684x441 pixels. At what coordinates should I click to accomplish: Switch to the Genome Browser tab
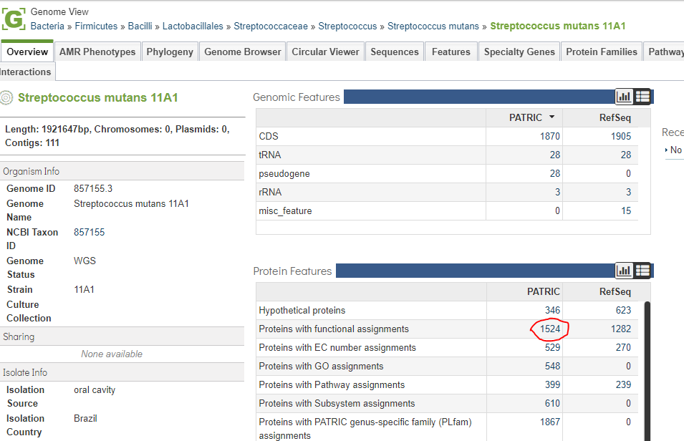[243, 52]
